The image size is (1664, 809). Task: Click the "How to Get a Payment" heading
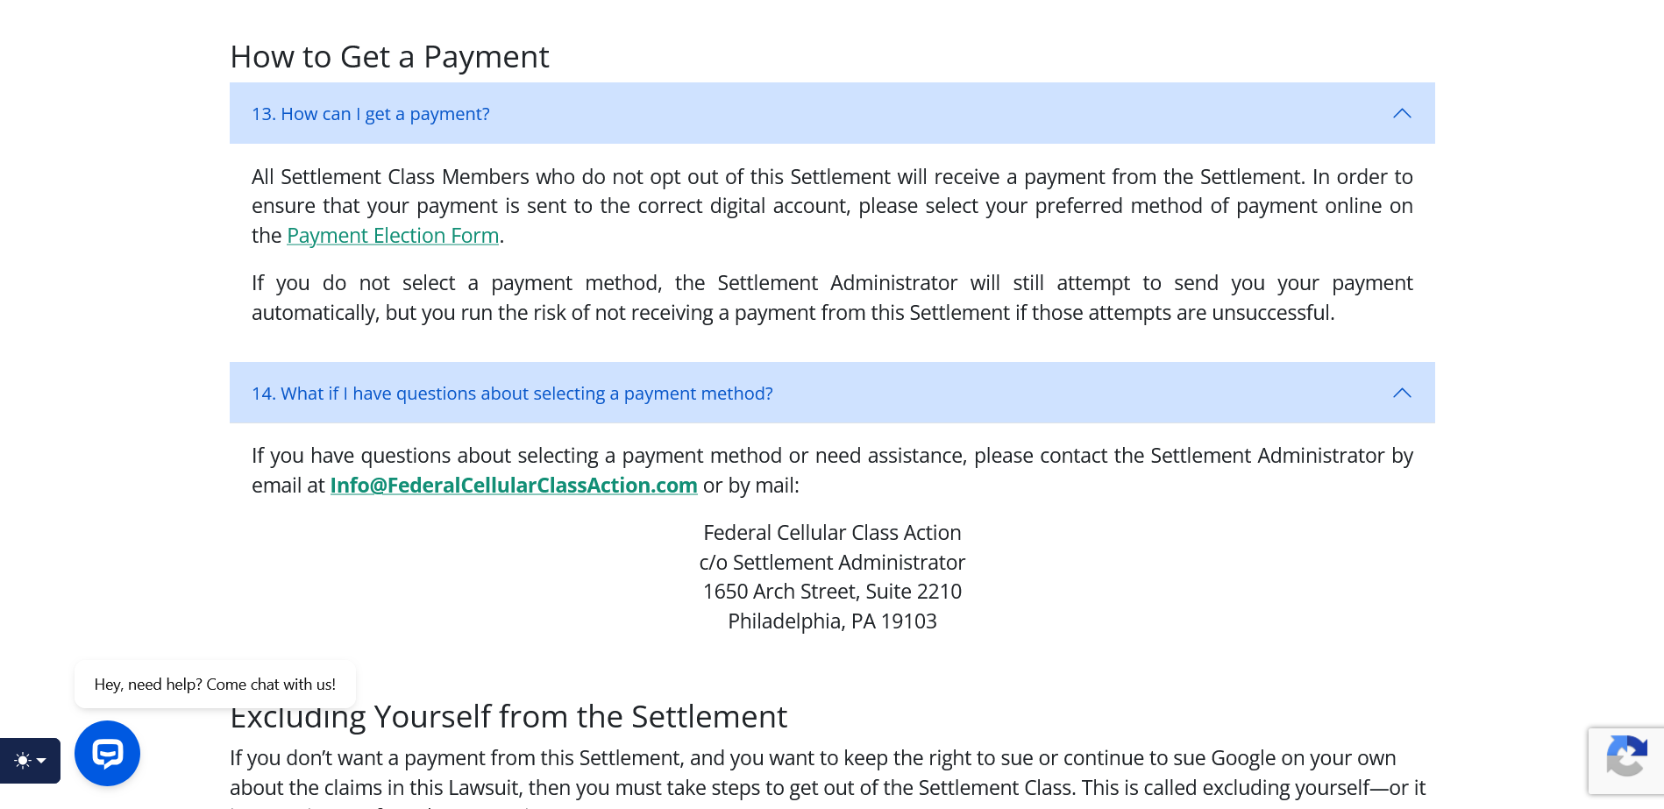[389, 57]
